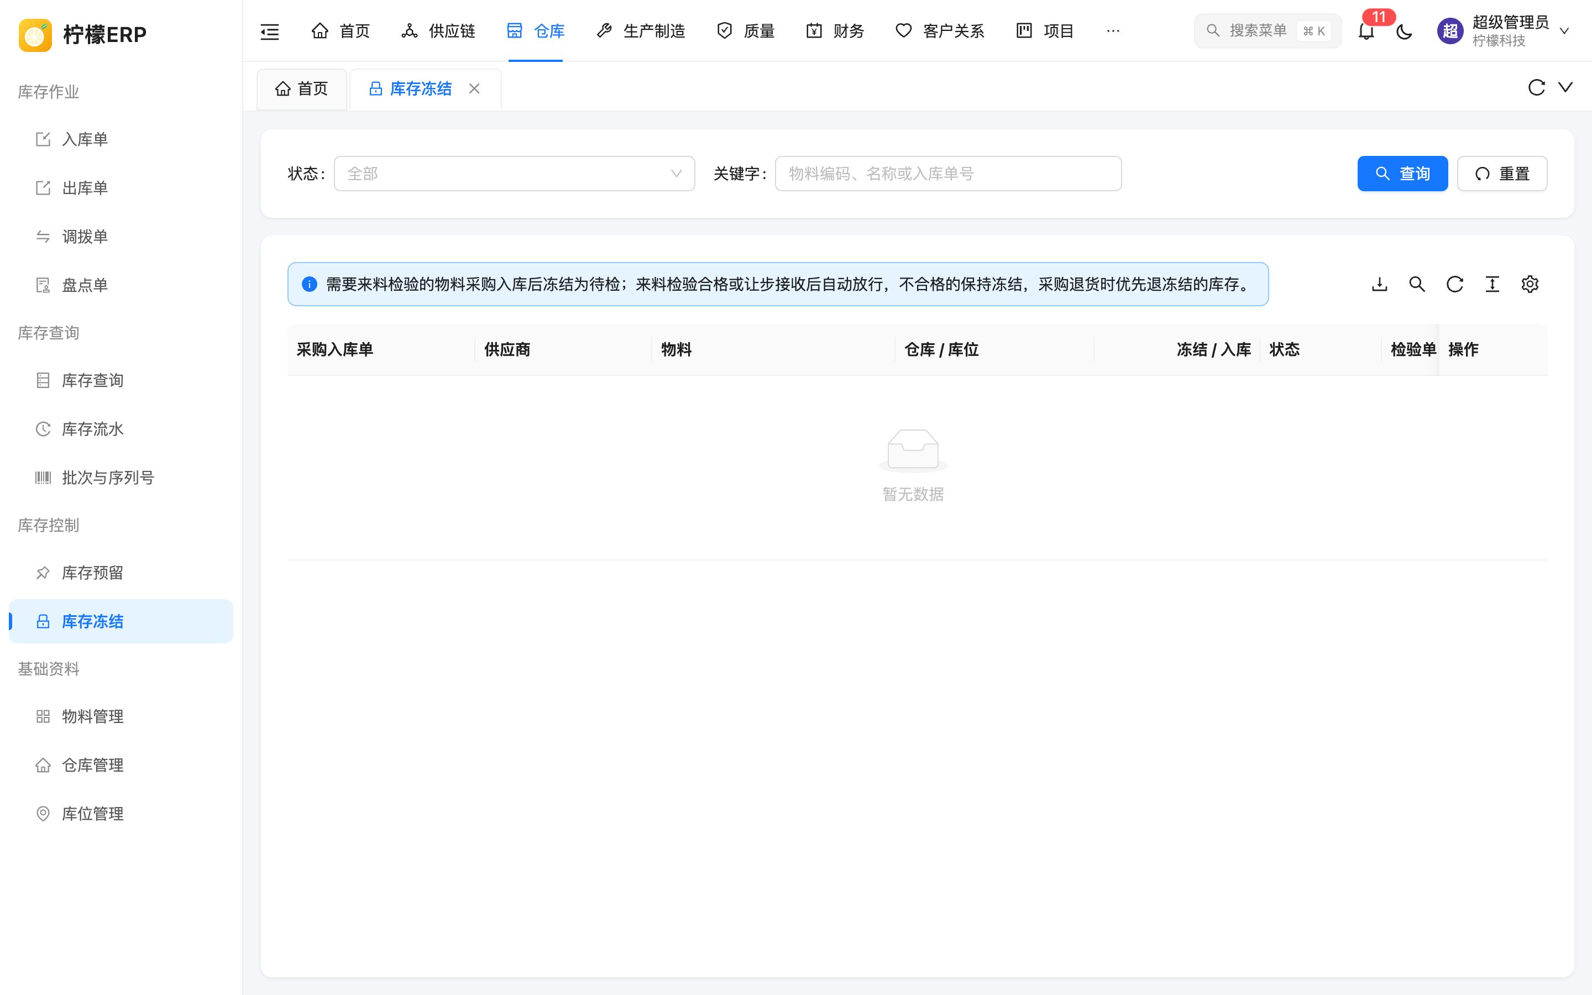This screenshot has width=1592, height=995.
Task: Collapse the sidebar with the menu fold icon
Action: tap(270, 31)
